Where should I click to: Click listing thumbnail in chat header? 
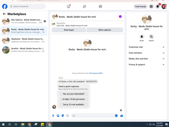tap(55, 16)
